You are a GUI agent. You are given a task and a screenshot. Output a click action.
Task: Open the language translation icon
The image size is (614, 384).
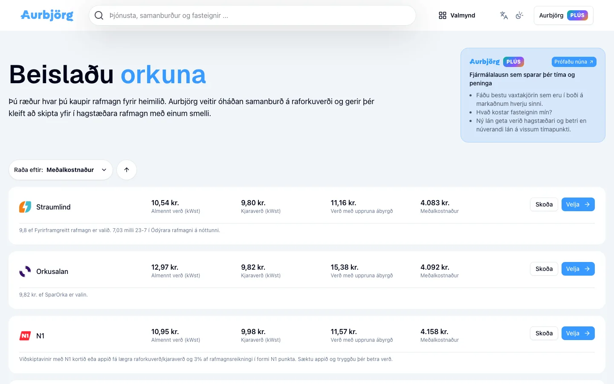click(504, 15)
